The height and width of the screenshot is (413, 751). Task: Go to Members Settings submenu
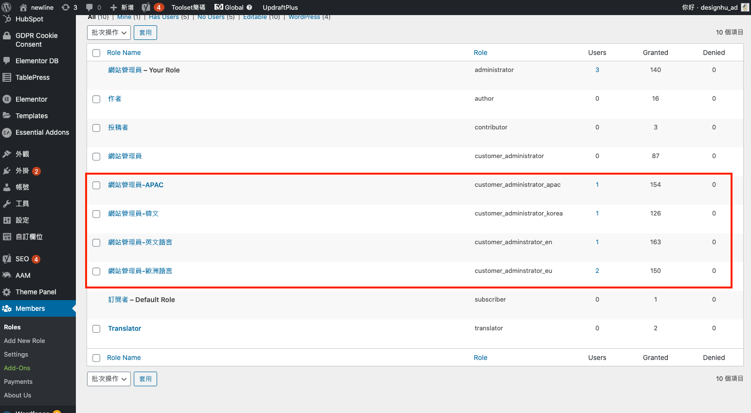coord(16,355)
